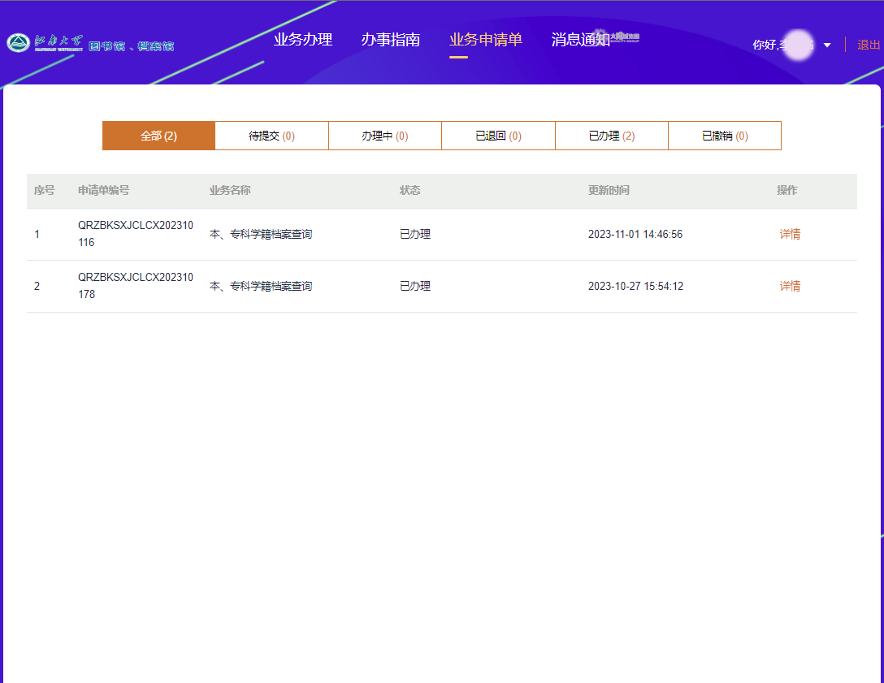The image size is (884, 683).
Task: View the 已办理 (2) tab
Action: coord(612,136)
